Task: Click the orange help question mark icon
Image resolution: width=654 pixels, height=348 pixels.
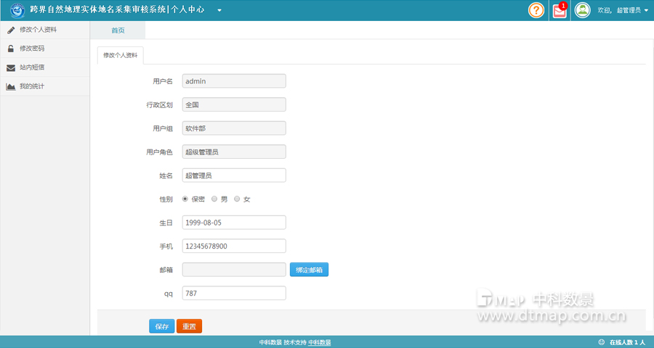Action: pos(536,10)
